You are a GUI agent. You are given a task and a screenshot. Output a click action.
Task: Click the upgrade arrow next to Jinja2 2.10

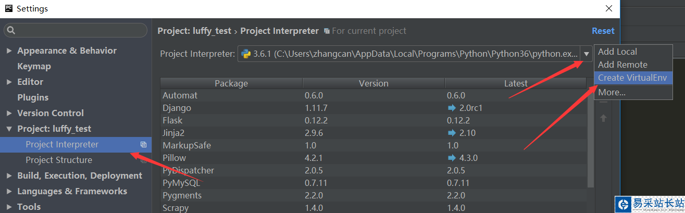tap(452, 133)
